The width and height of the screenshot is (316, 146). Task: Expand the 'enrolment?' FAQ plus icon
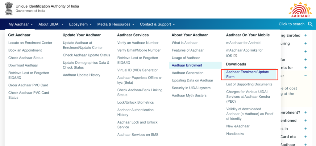306,112
